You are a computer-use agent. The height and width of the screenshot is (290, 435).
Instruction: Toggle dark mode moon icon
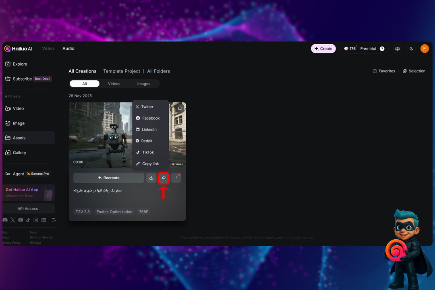point(411,49)
